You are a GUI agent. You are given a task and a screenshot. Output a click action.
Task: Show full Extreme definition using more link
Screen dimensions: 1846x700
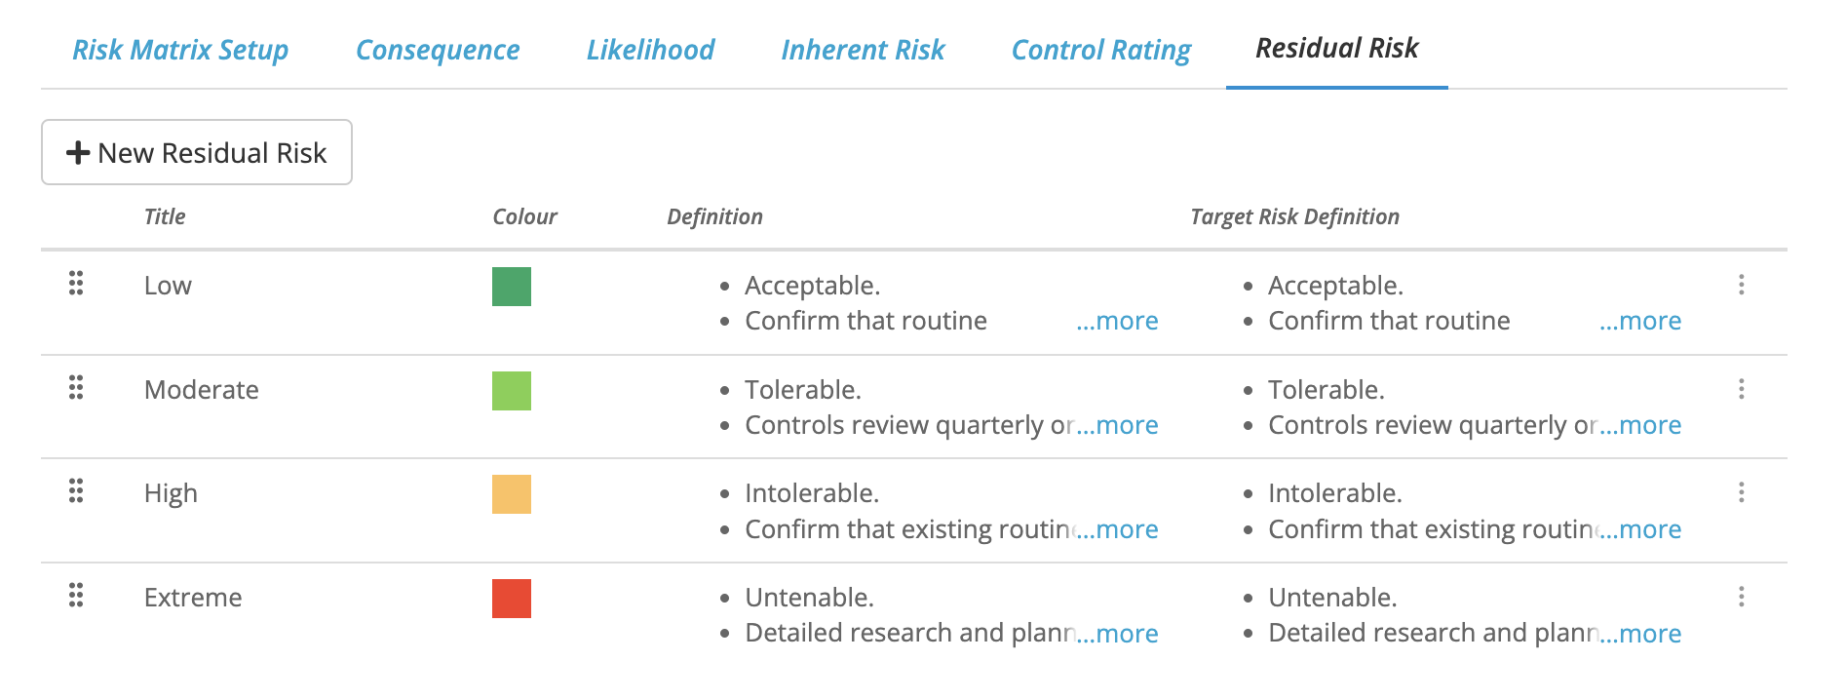click(x=1117, y=633)
